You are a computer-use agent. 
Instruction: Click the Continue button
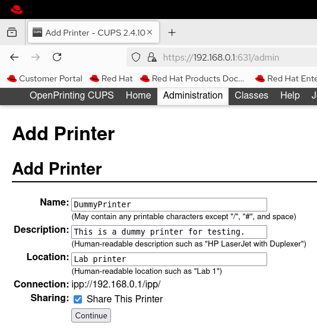pos(91,315)
